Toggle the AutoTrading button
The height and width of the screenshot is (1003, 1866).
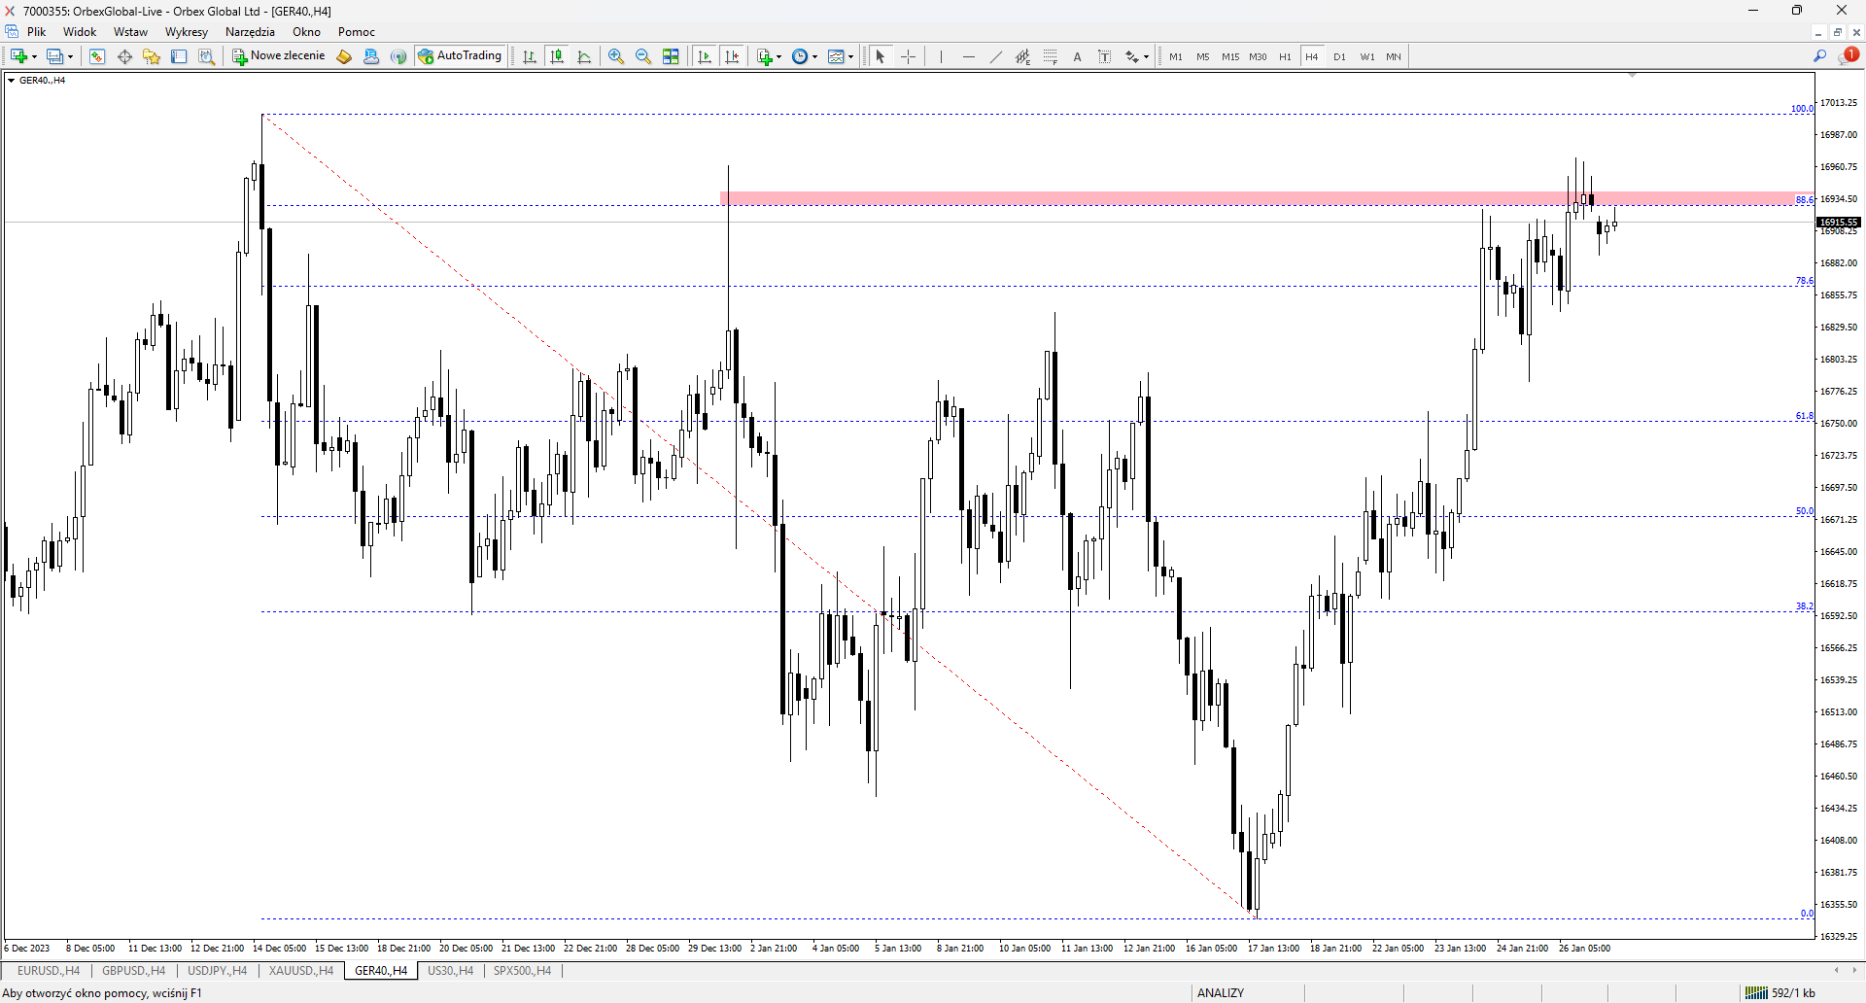(x=460, y=56)
